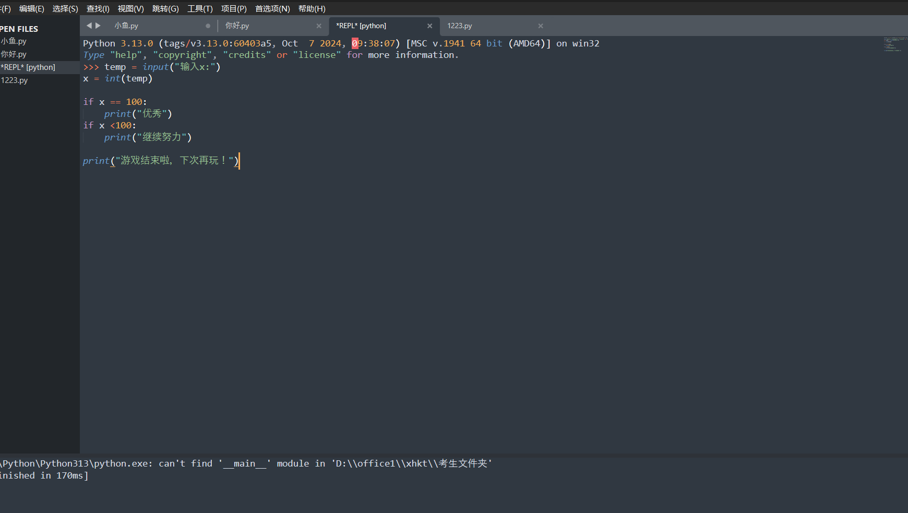
Task: Open the 跳转(G) menu
Action: click(165, 8)
